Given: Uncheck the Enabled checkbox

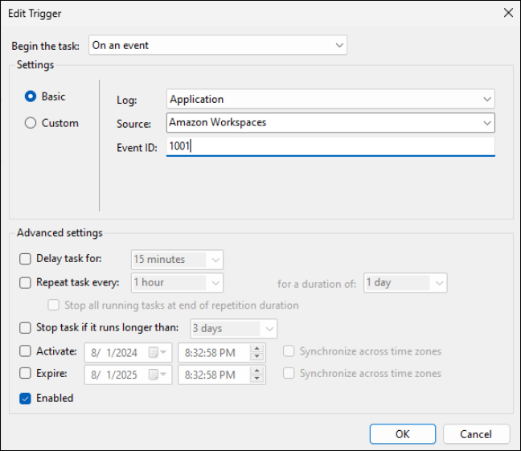Looking at the screenshot, I should (x=25, y=398).
